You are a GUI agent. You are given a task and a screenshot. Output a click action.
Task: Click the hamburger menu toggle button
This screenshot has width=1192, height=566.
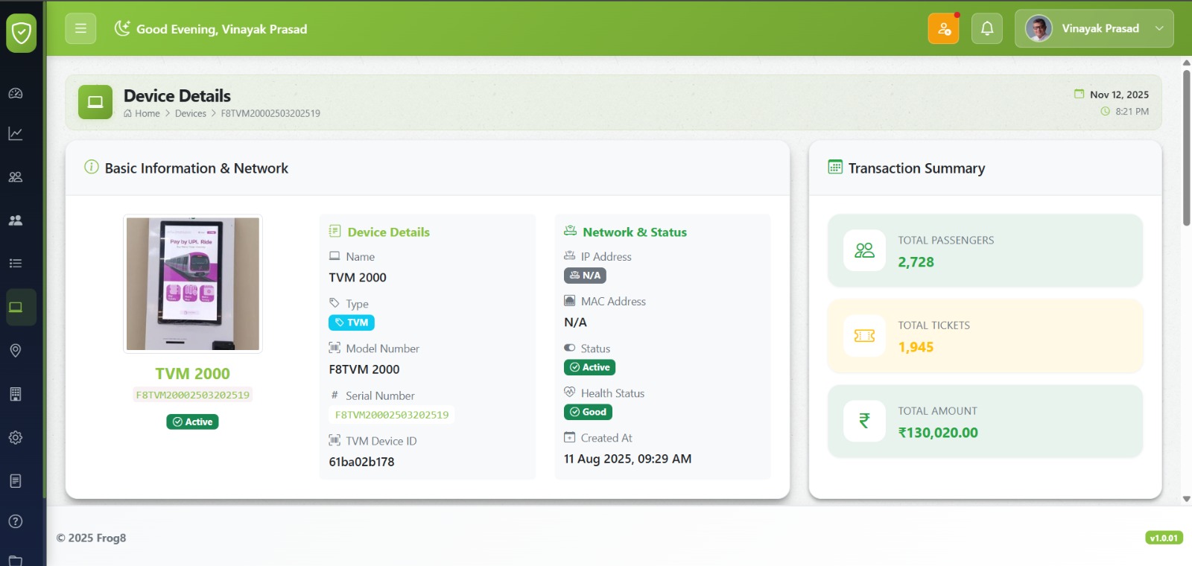click(80, 29)
